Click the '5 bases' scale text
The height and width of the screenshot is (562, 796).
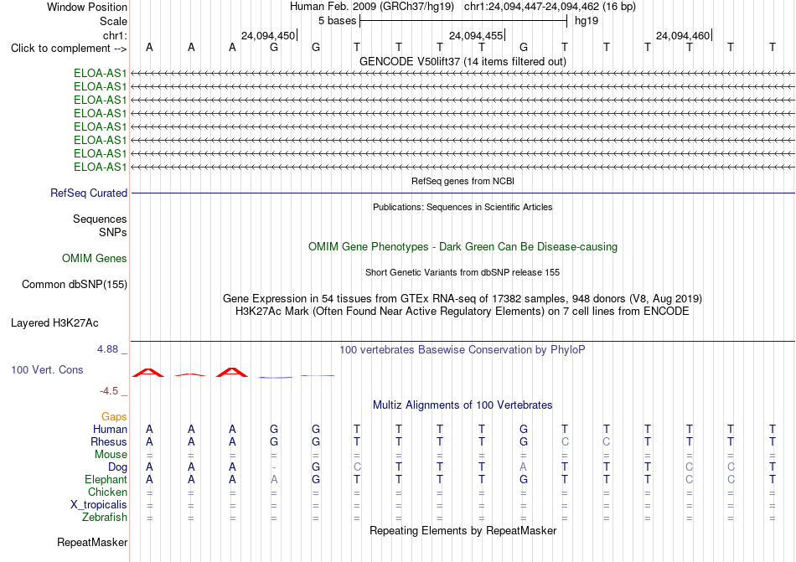tap(337, 21)
